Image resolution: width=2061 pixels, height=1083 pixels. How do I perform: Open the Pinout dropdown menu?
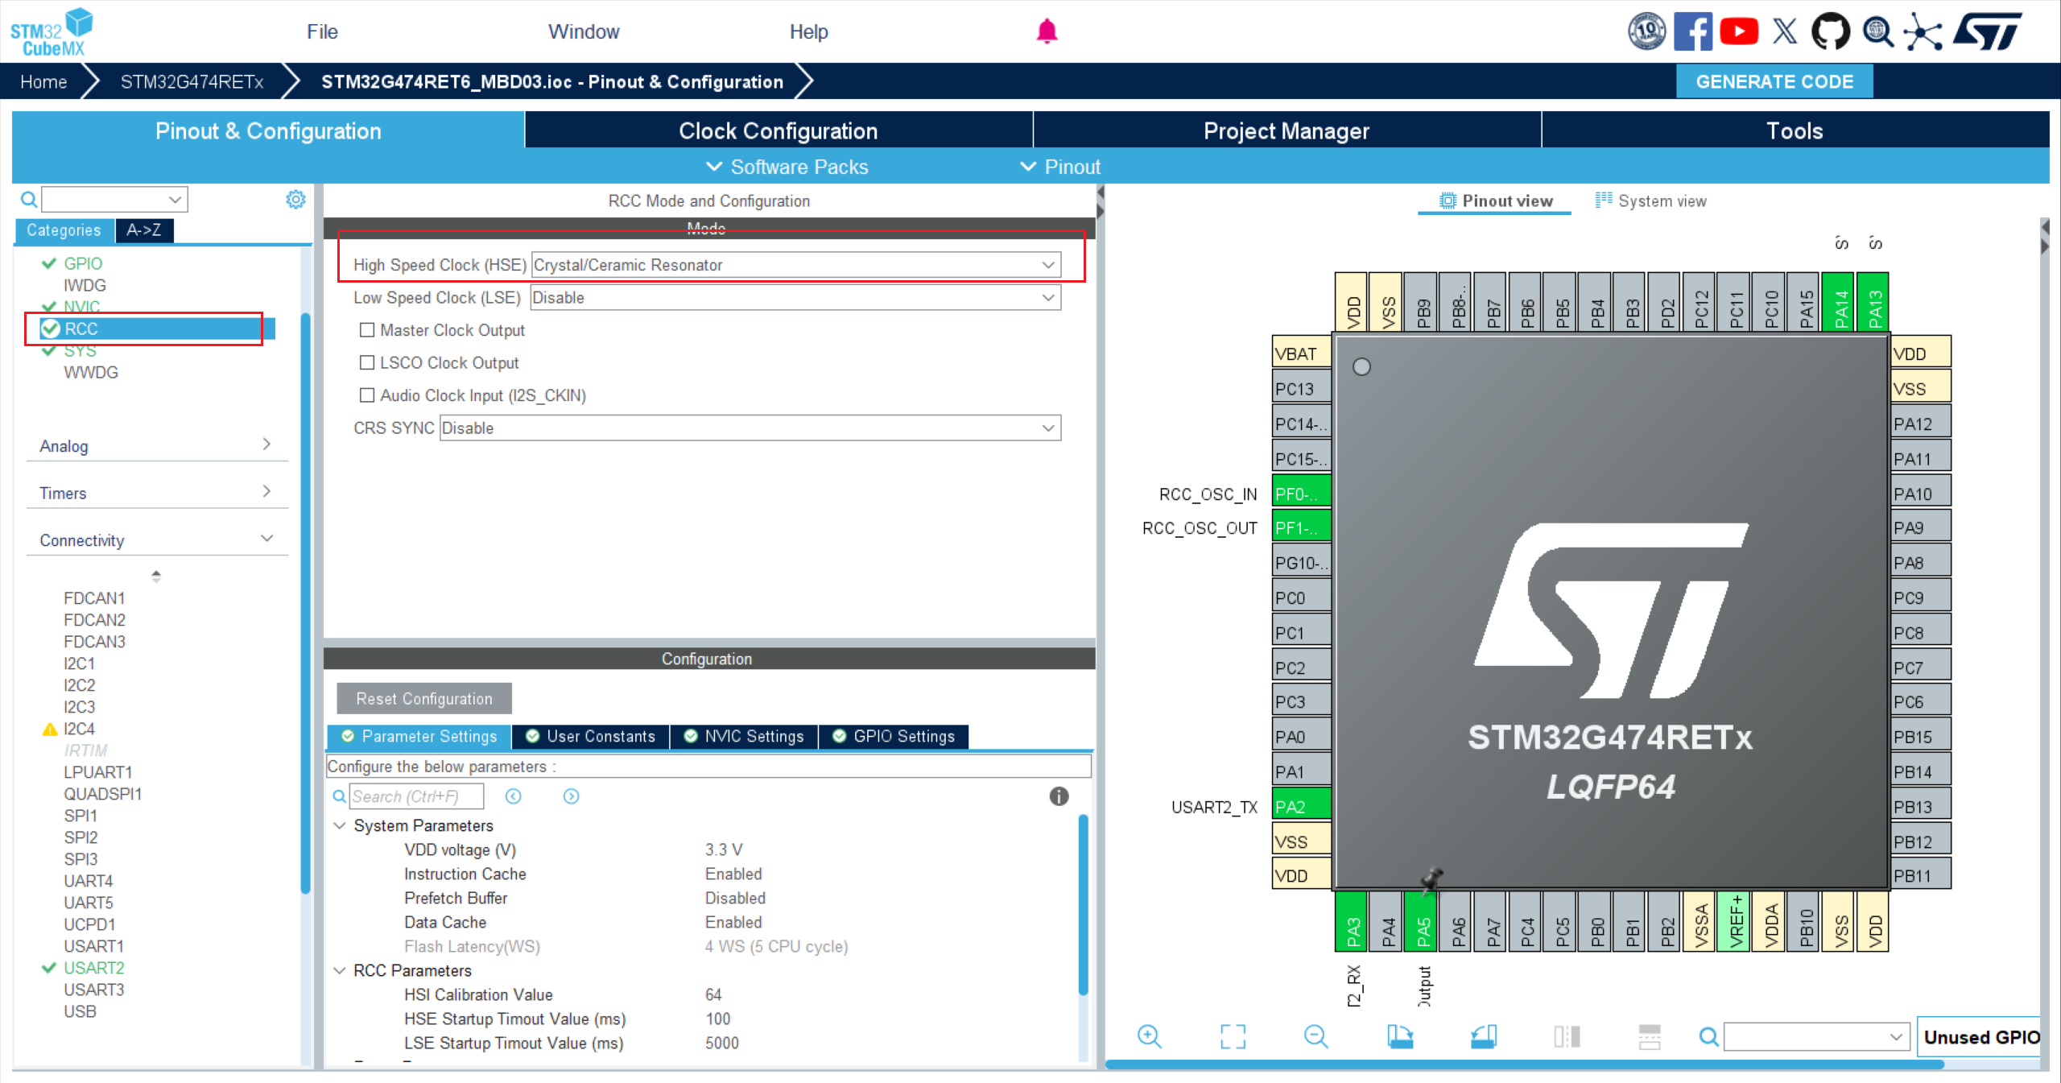tap(1060, 167)
